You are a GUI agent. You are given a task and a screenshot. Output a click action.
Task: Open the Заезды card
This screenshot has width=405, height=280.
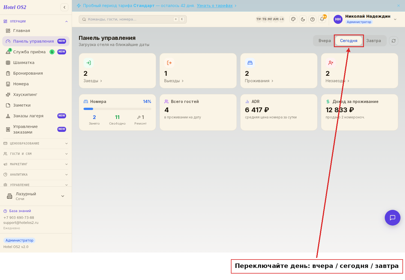[x=118, y=71]
